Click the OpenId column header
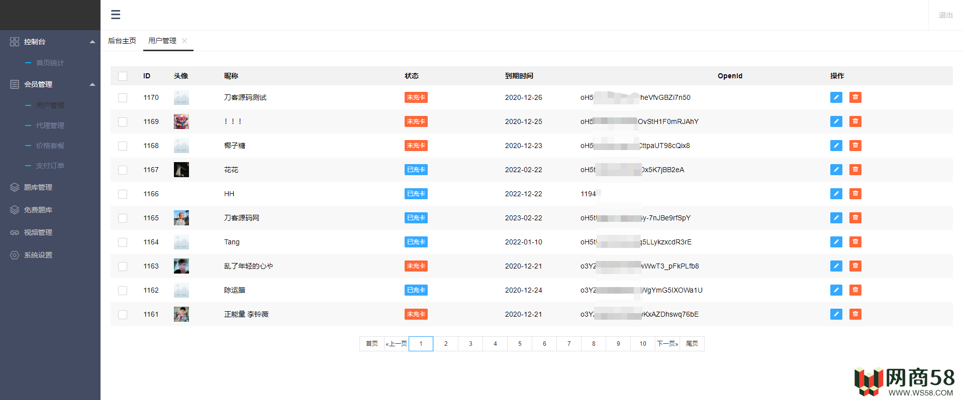Screen dimensions: 963x400 [x=730, y=76]
